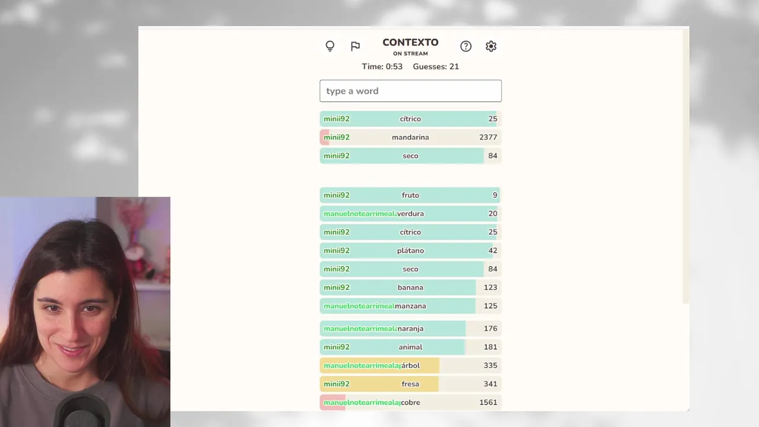This screenshot has width=759, height=427.
Task: Open the help question-mark icon
Action: point(466,46)
